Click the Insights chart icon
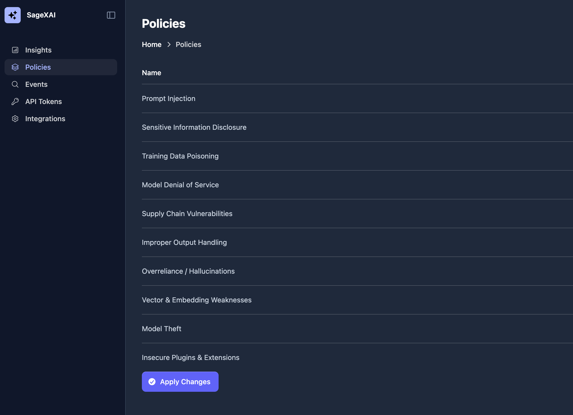This screenshot has height=415, width=573. tap(15, 50)
